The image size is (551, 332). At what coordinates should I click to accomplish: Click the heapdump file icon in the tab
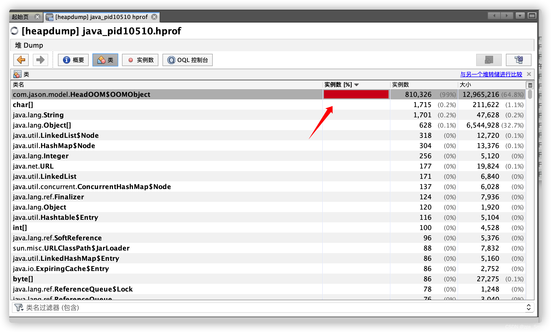pos(49,17)
